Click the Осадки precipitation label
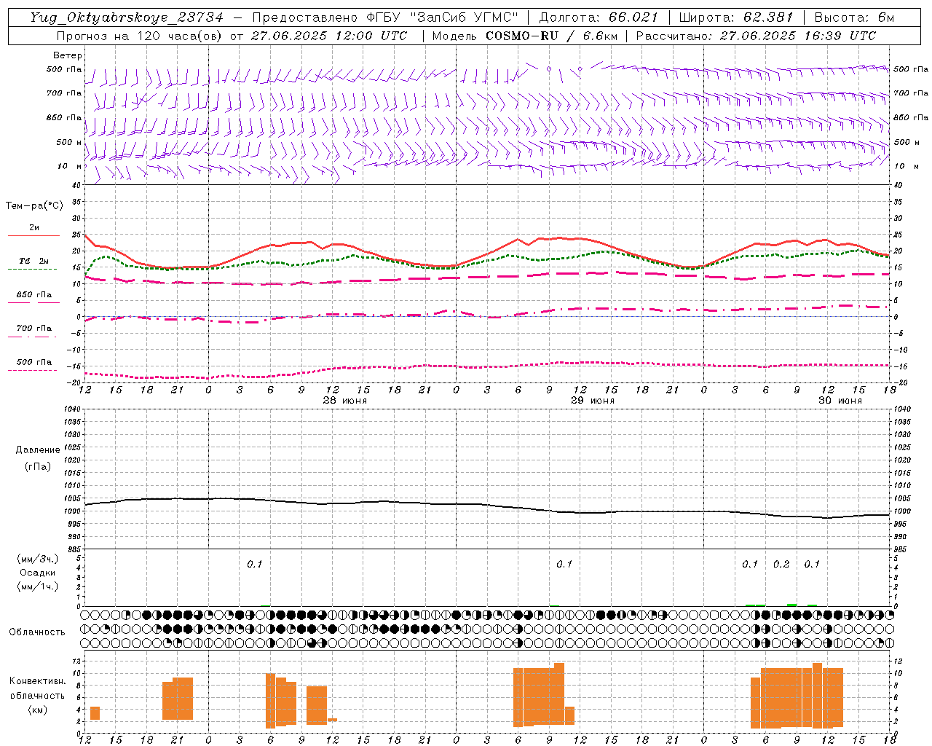 [38, 573]
